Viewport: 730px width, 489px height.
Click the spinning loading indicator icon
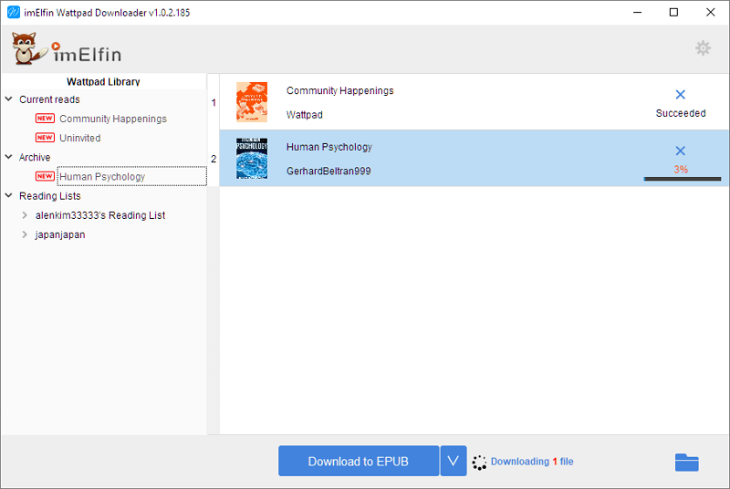[x=479, y=462]
